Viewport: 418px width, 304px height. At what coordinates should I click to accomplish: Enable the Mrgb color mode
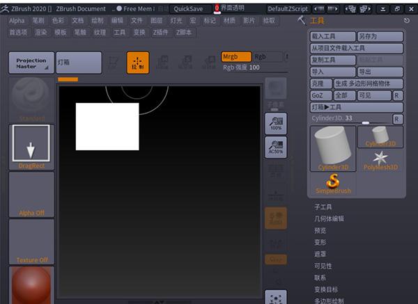click(235, 56)
